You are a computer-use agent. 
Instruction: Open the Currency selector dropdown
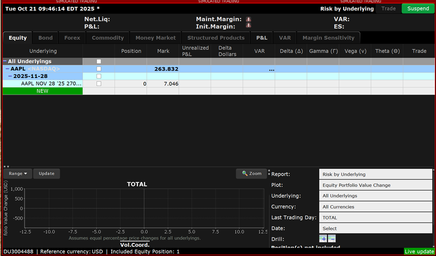pyautogui.click(x=375, y=207)
